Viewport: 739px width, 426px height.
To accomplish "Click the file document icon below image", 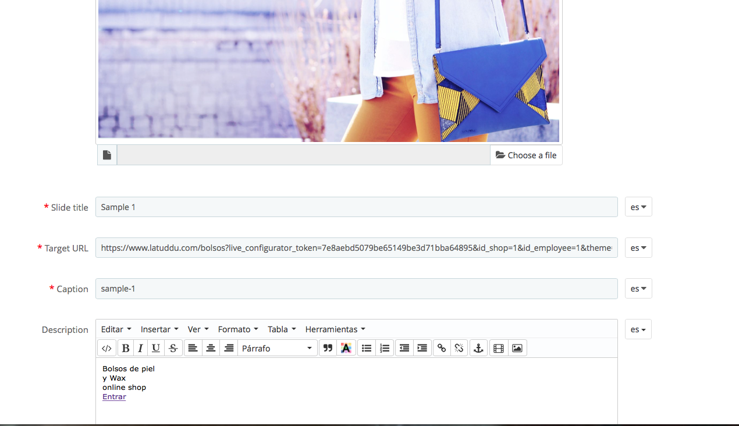I will pos(107,155).
